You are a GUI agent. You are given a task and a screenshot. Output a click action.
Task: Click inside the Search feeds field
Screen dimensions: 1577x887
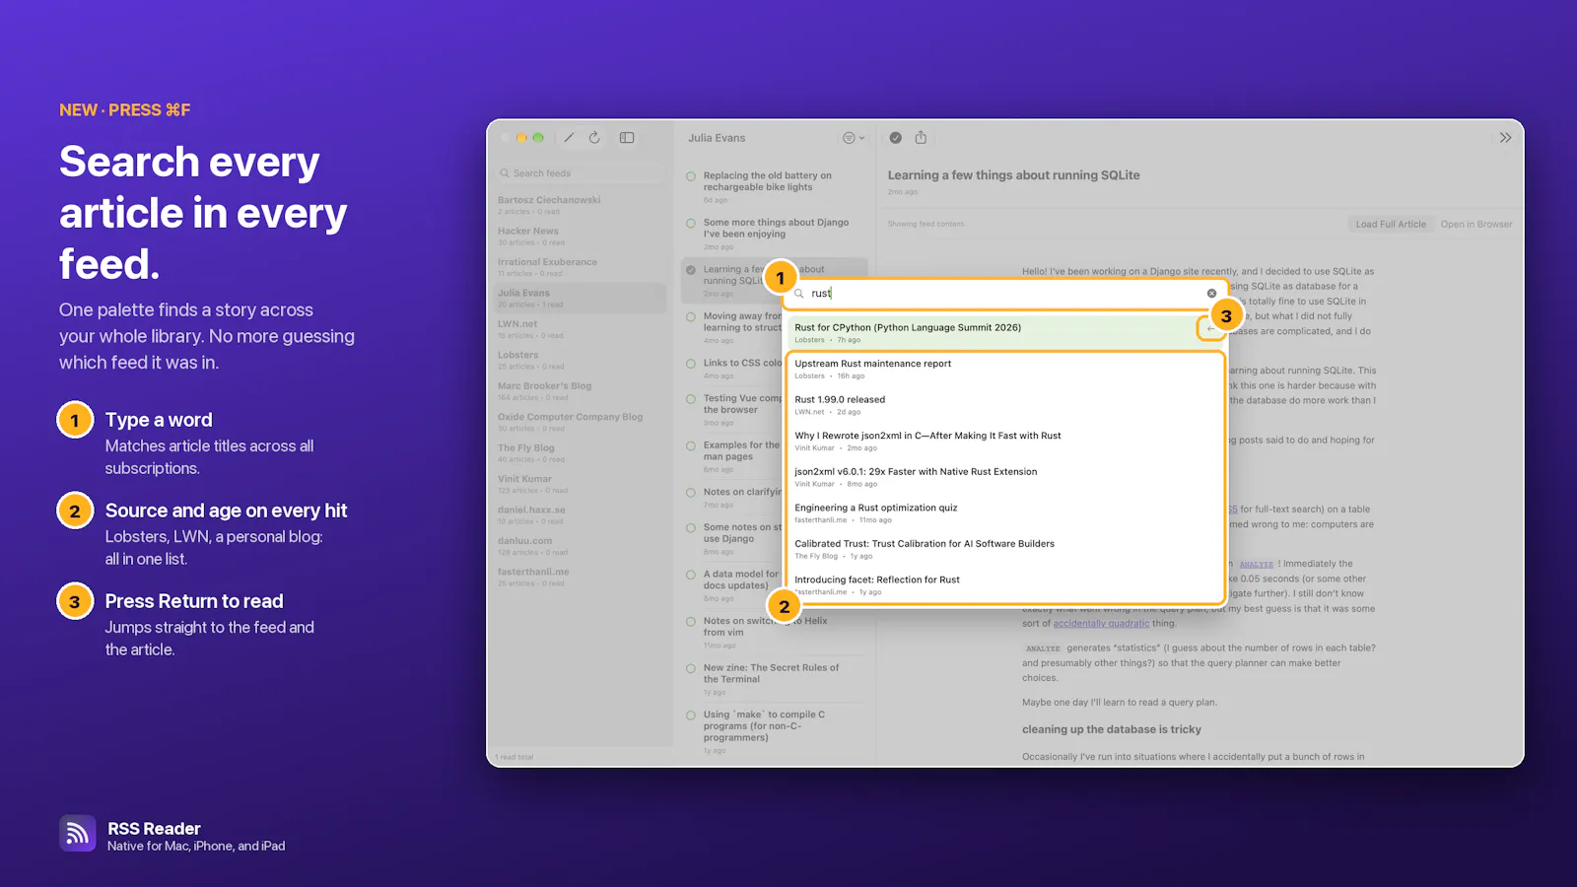(582, 173)
